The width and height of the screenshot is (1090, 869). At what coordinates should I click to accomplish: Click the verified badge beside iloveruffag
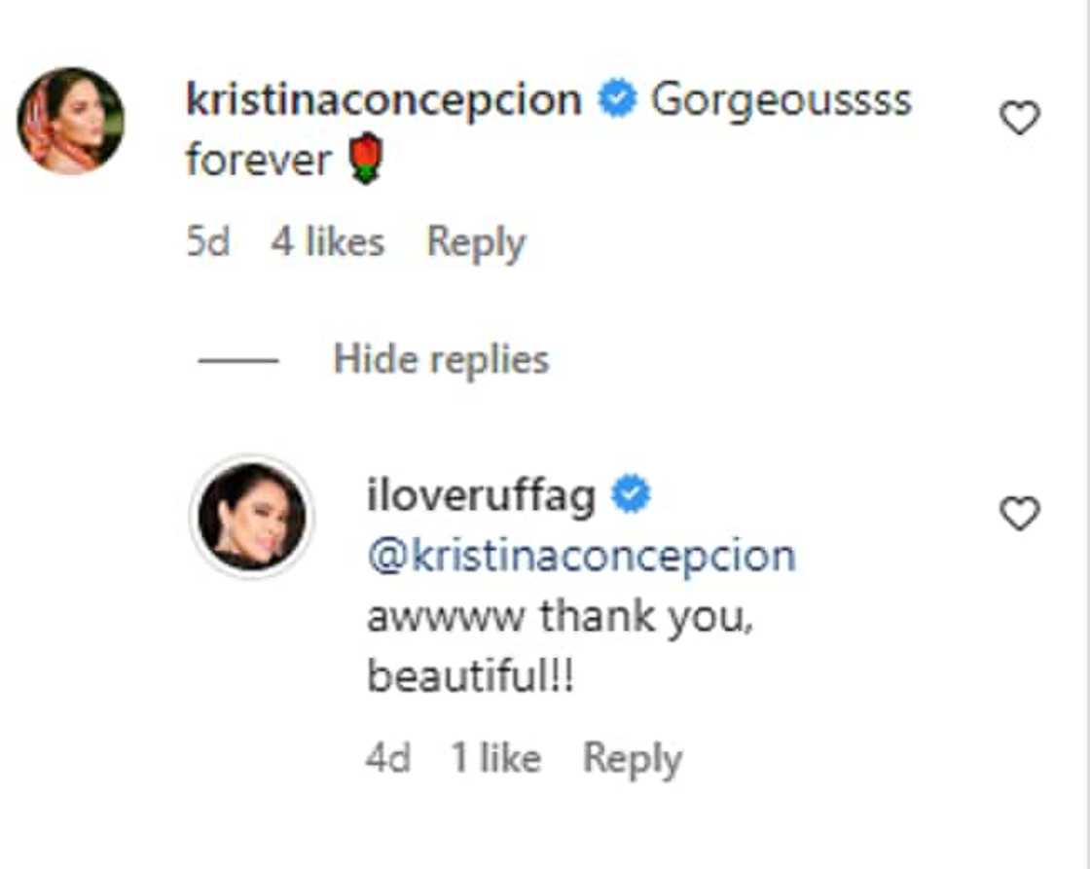click(631, 496)
